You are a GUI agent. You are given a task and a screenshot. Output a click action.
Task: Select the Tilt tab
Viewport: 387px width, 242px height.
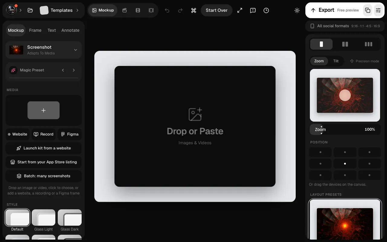tap(336, 61)
